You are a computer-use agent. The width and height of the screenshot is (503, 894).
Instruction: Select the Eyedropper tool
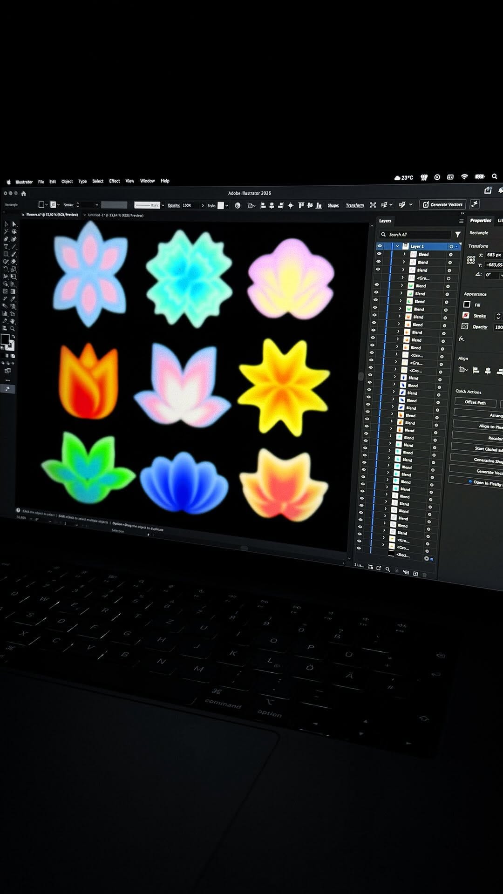13,298
